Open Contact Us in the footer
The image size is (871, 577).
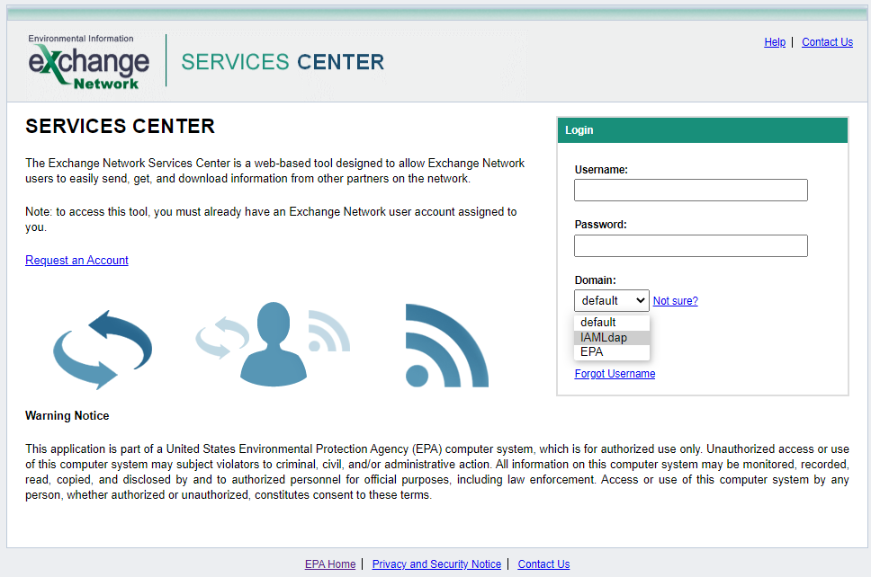543,564
